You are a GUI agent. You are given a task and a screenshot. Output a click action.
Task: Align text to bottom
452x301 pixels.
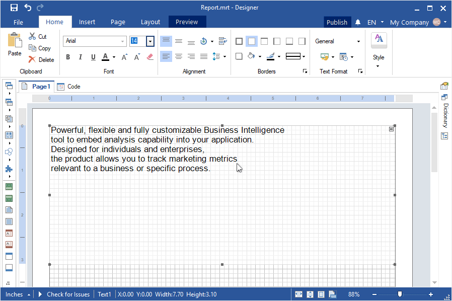191,41
